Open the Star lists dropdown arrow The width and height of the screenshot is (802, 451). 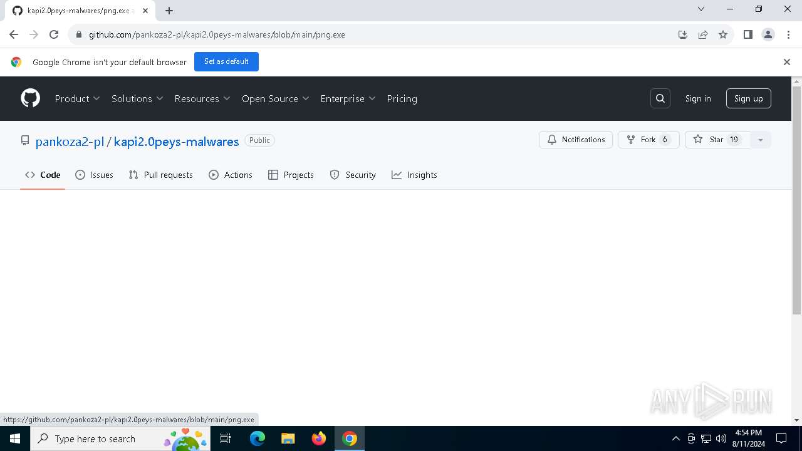761,140
